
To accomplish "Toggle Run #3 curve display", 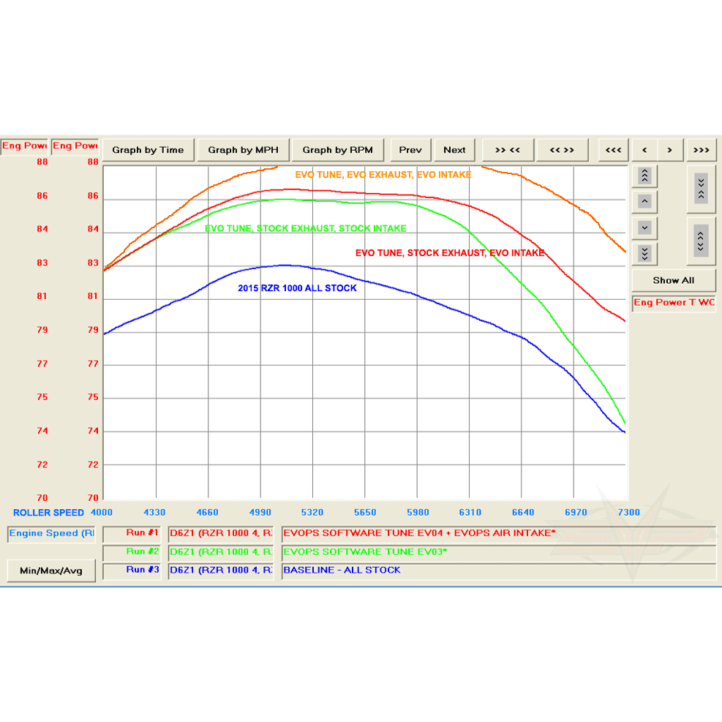I will point(143,570).
